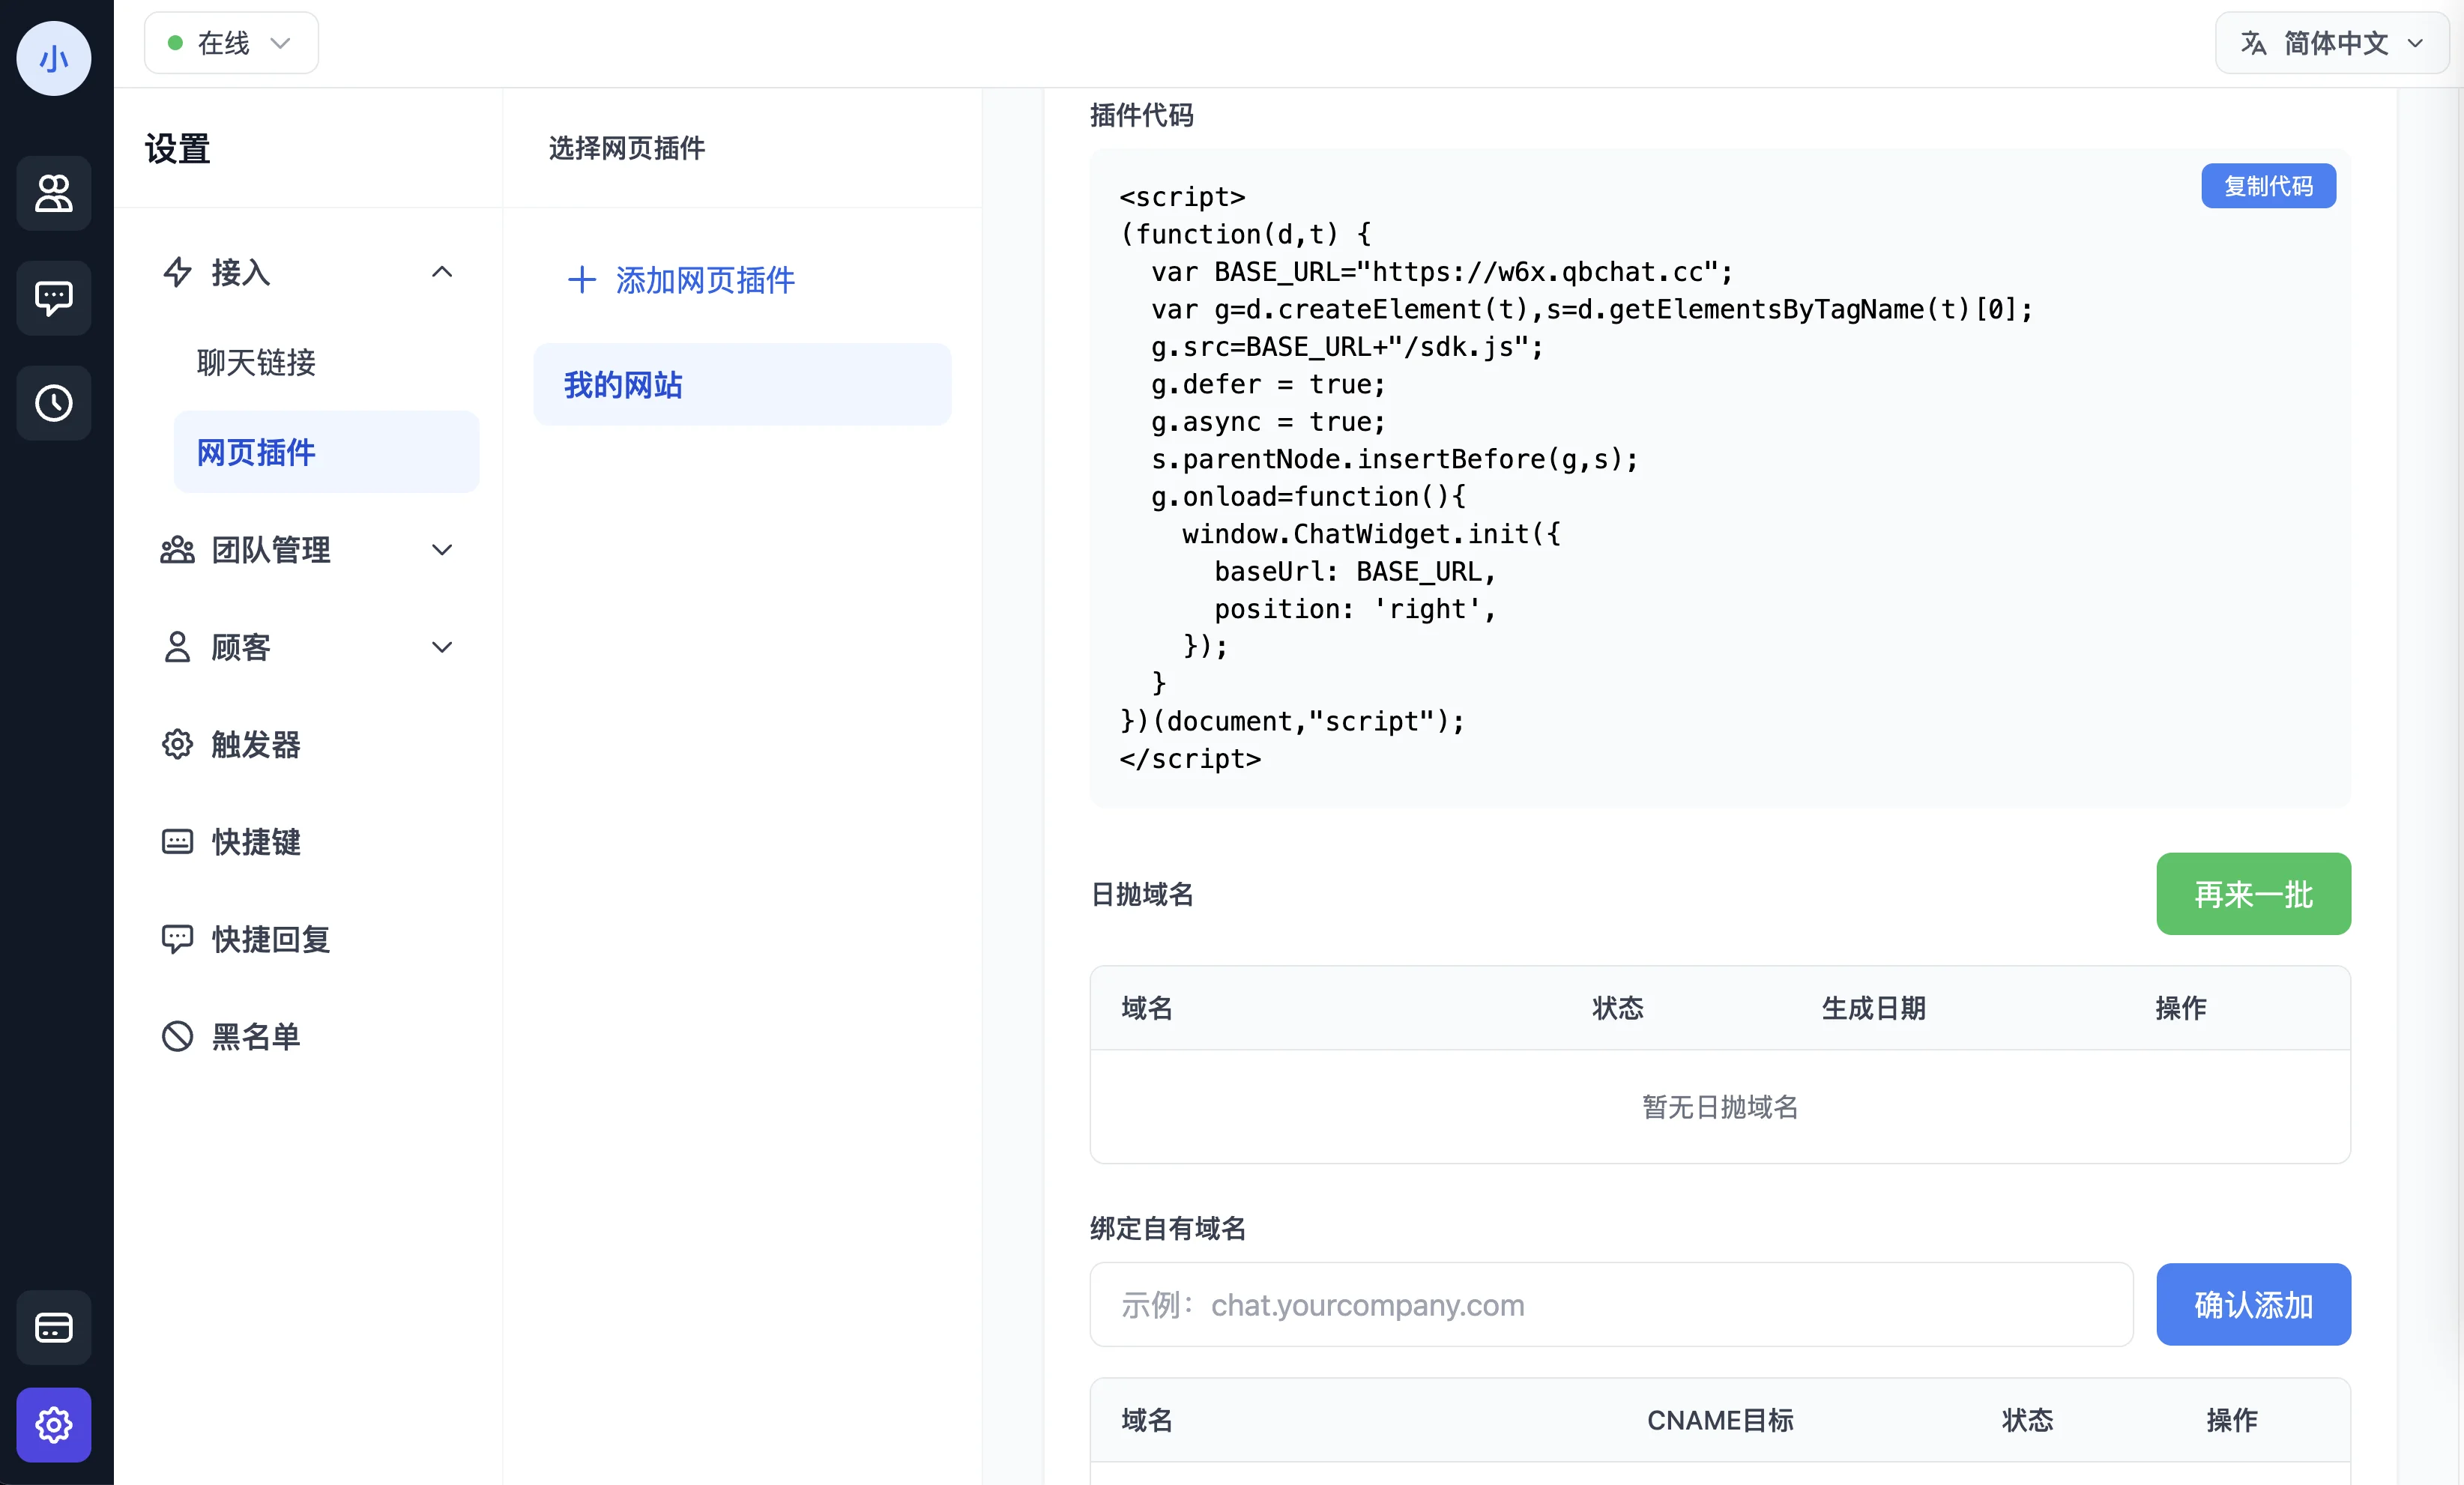The height and width of the screenshot is (1485, 2464).
Task: Open 快捷键 keyboard shortcuts settings
Action: [255, 841]
